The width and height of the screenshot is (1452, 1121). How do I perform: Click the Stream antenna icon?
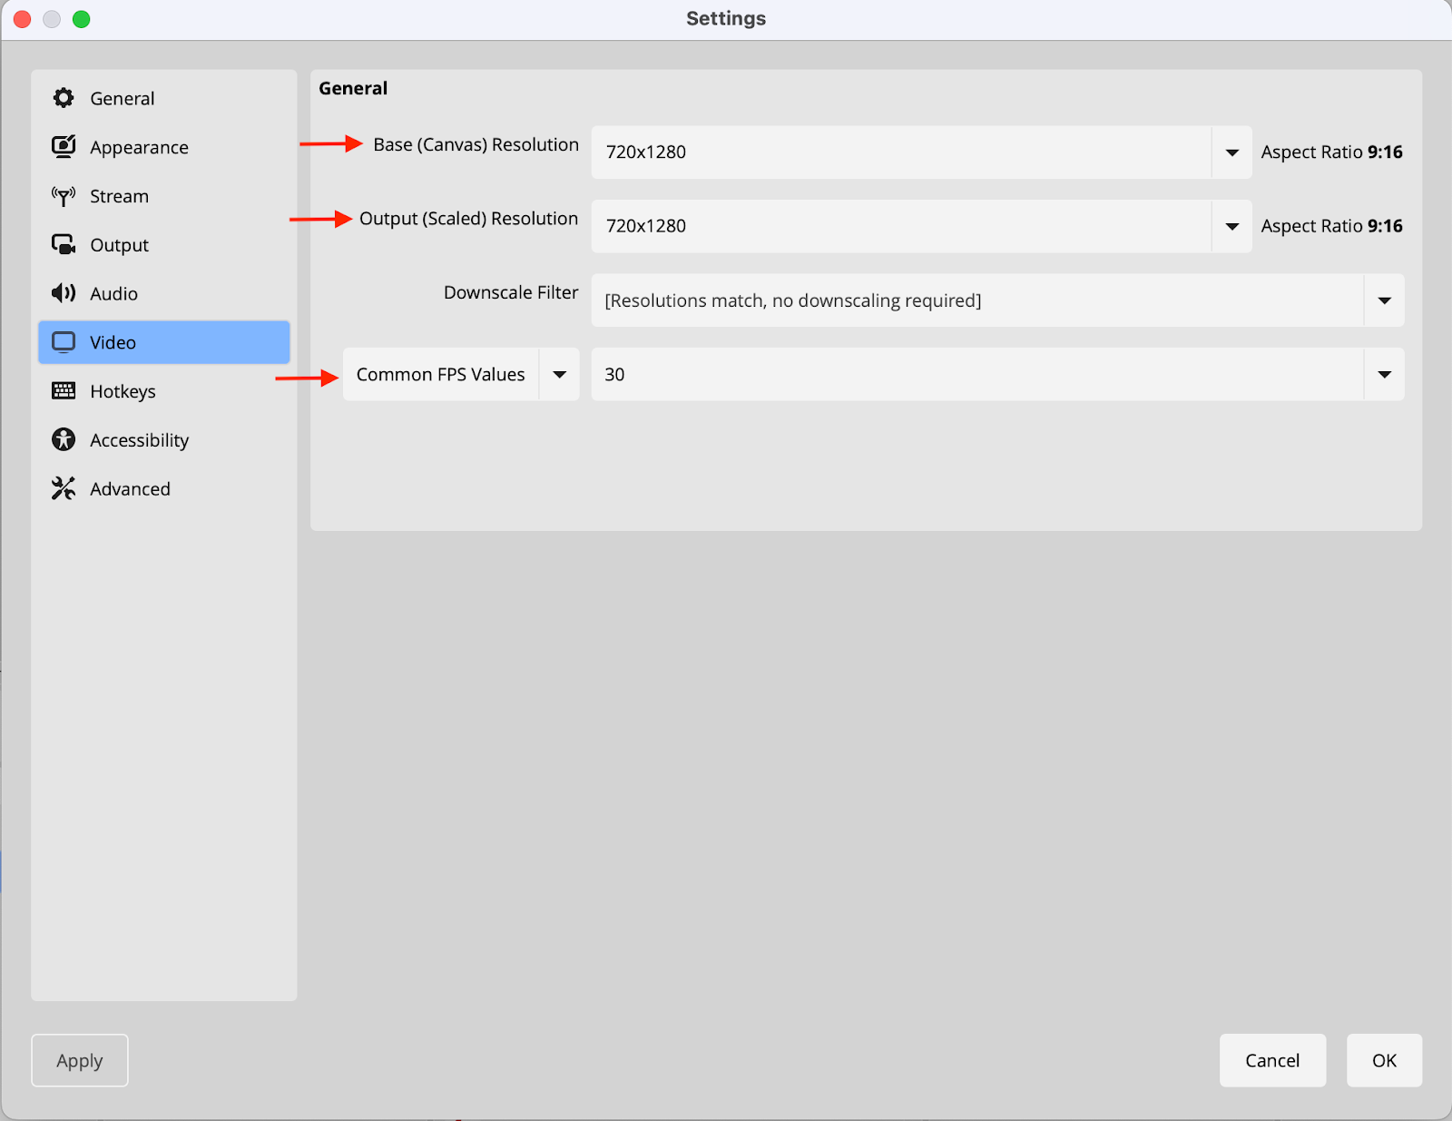(x=64, y=196)
